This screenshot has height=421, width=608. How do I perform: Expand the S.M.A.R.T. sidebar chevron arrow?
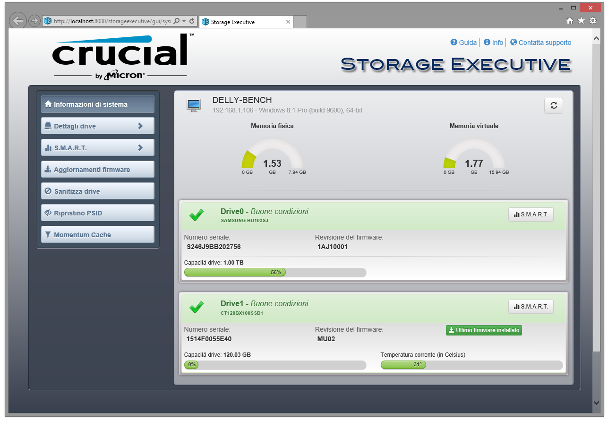(x=140, y=148)
